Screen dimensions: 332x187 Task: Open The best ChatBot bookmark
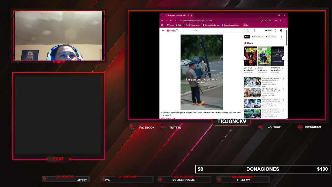[x=211, y=25]
